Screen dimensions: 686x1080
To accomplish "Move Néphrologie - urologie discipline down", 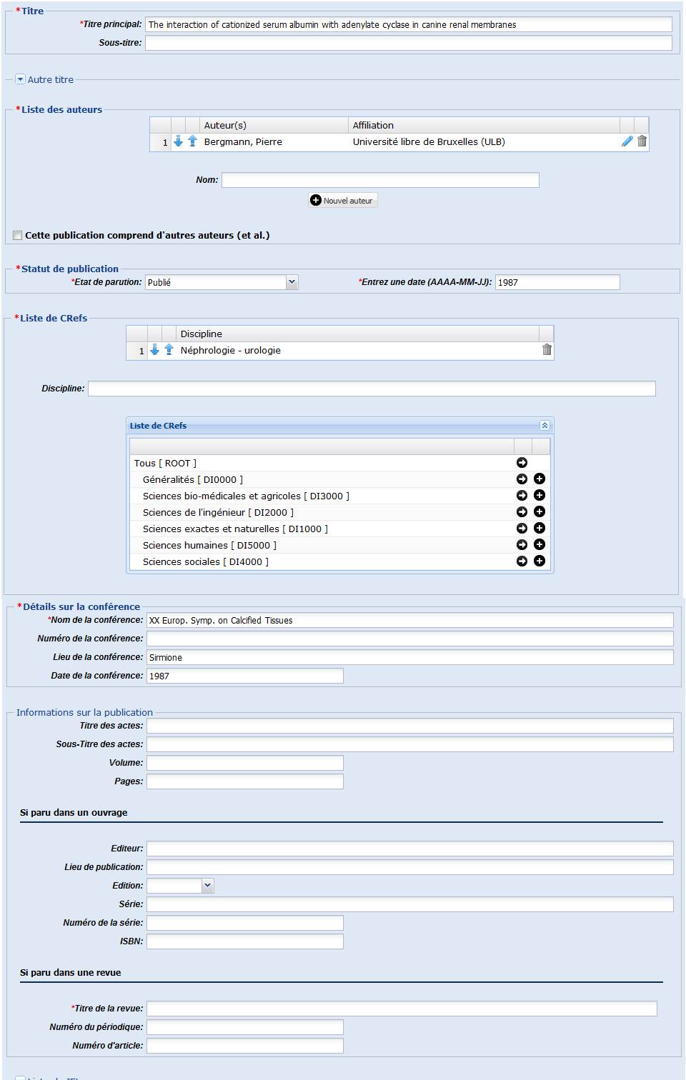I will 154,350.
